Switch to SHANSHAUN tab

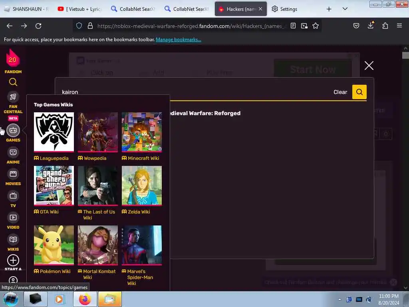tap(26, 9)
